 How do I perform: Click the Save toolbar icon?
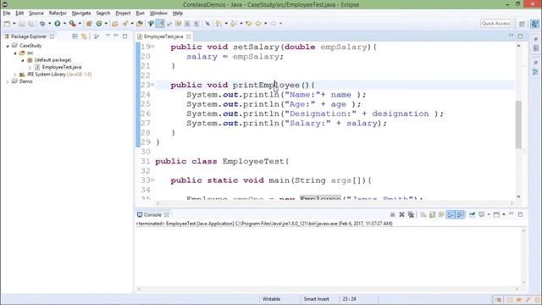click(x=22, y=24)
